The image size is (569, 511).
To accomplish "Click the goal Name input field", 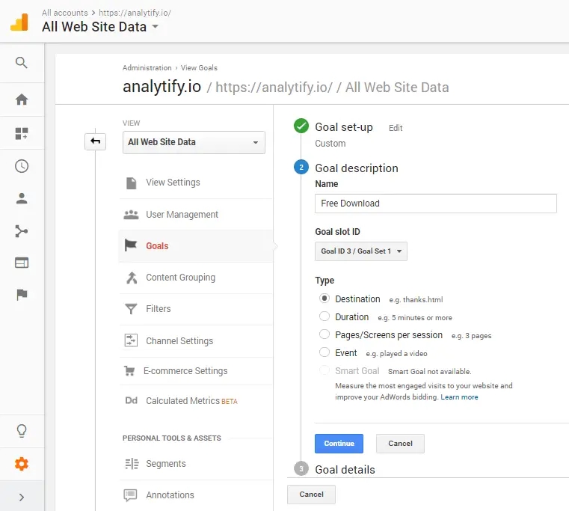I will [x=435, y=204].
